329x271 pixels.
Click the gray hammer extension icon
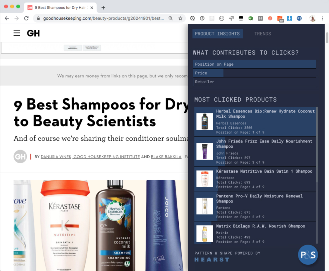click(231, 18)
